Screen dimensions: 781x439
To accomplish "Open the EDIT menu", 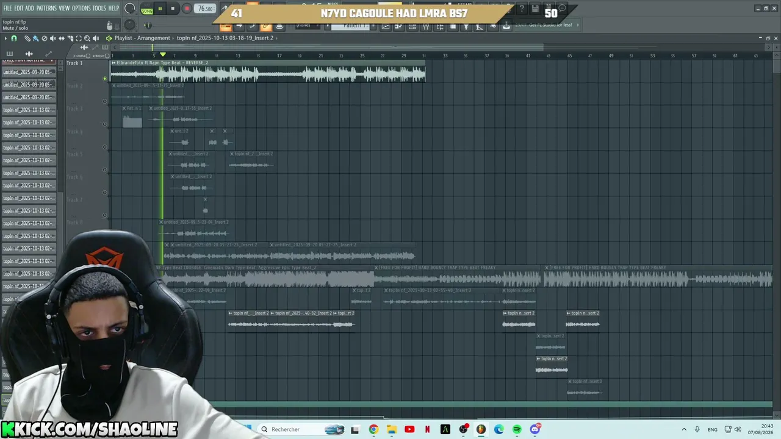I will [19, 9].
